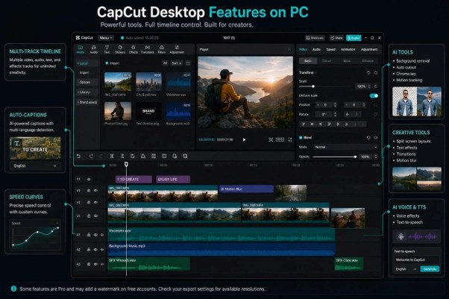
Task: Click the microphone icon in AI Voice panel
Action: pos(401,236)
